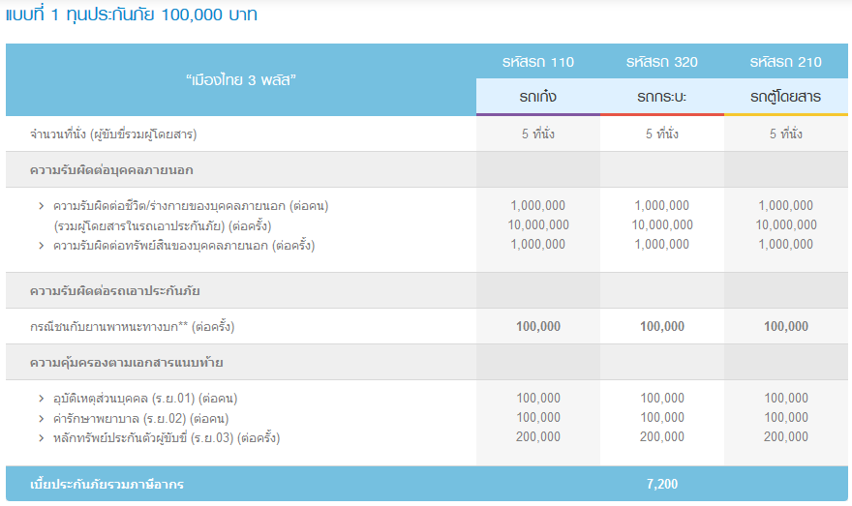Image resolution: width=852 pixels, height=506 pixels.
Task: Click the รหัสรถ 210 header
Action: (786, 62)
